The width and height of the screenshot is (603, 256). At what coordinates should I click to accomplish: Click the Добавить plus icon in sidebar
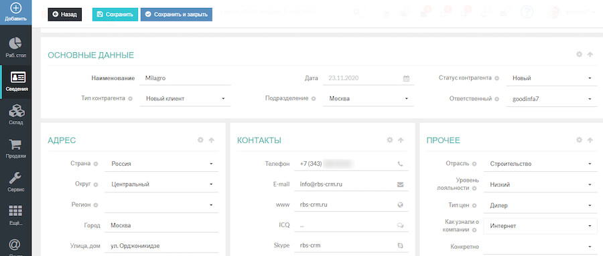pyautogui.click(x=15, y=8)
